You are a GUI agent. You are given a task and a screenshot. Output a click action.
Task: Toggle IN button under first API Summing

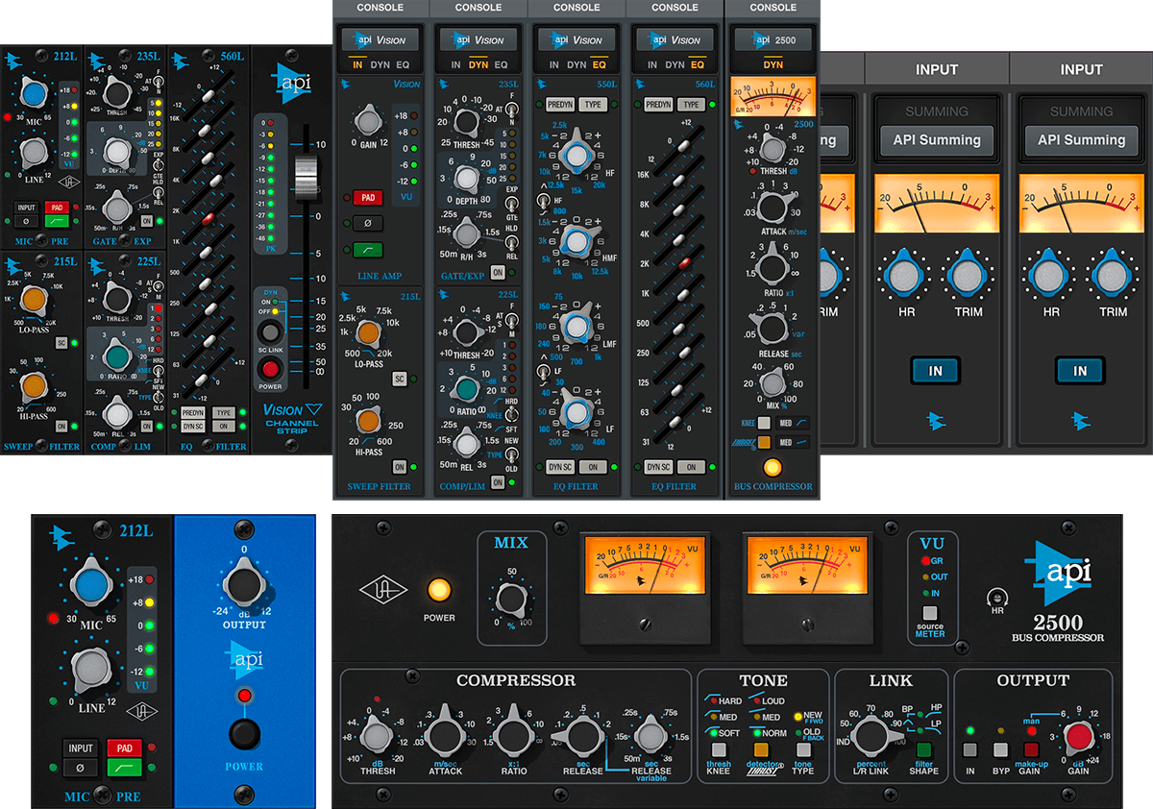[936, 371]
